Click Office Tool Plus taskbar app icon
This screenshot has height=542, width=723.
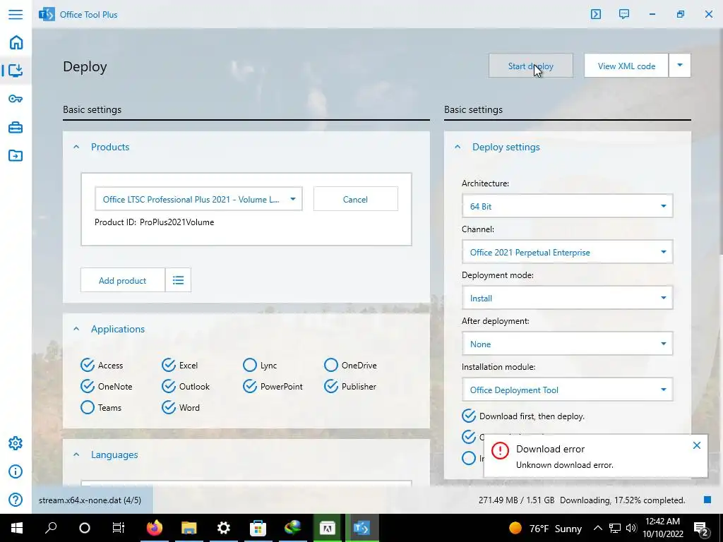tap(361, 528)
